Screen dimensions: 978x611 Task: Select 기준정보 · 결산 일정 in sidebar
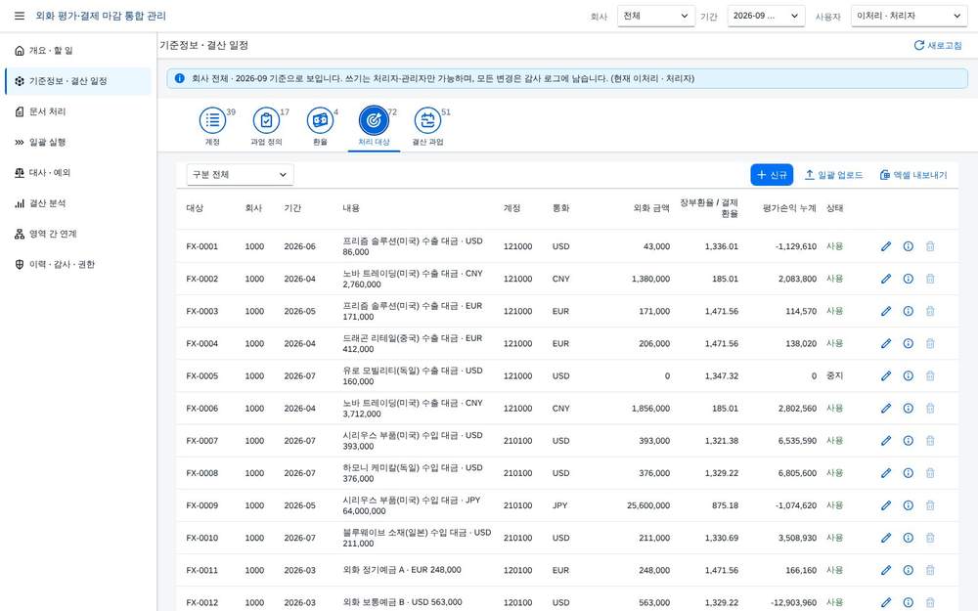(78, 81)
